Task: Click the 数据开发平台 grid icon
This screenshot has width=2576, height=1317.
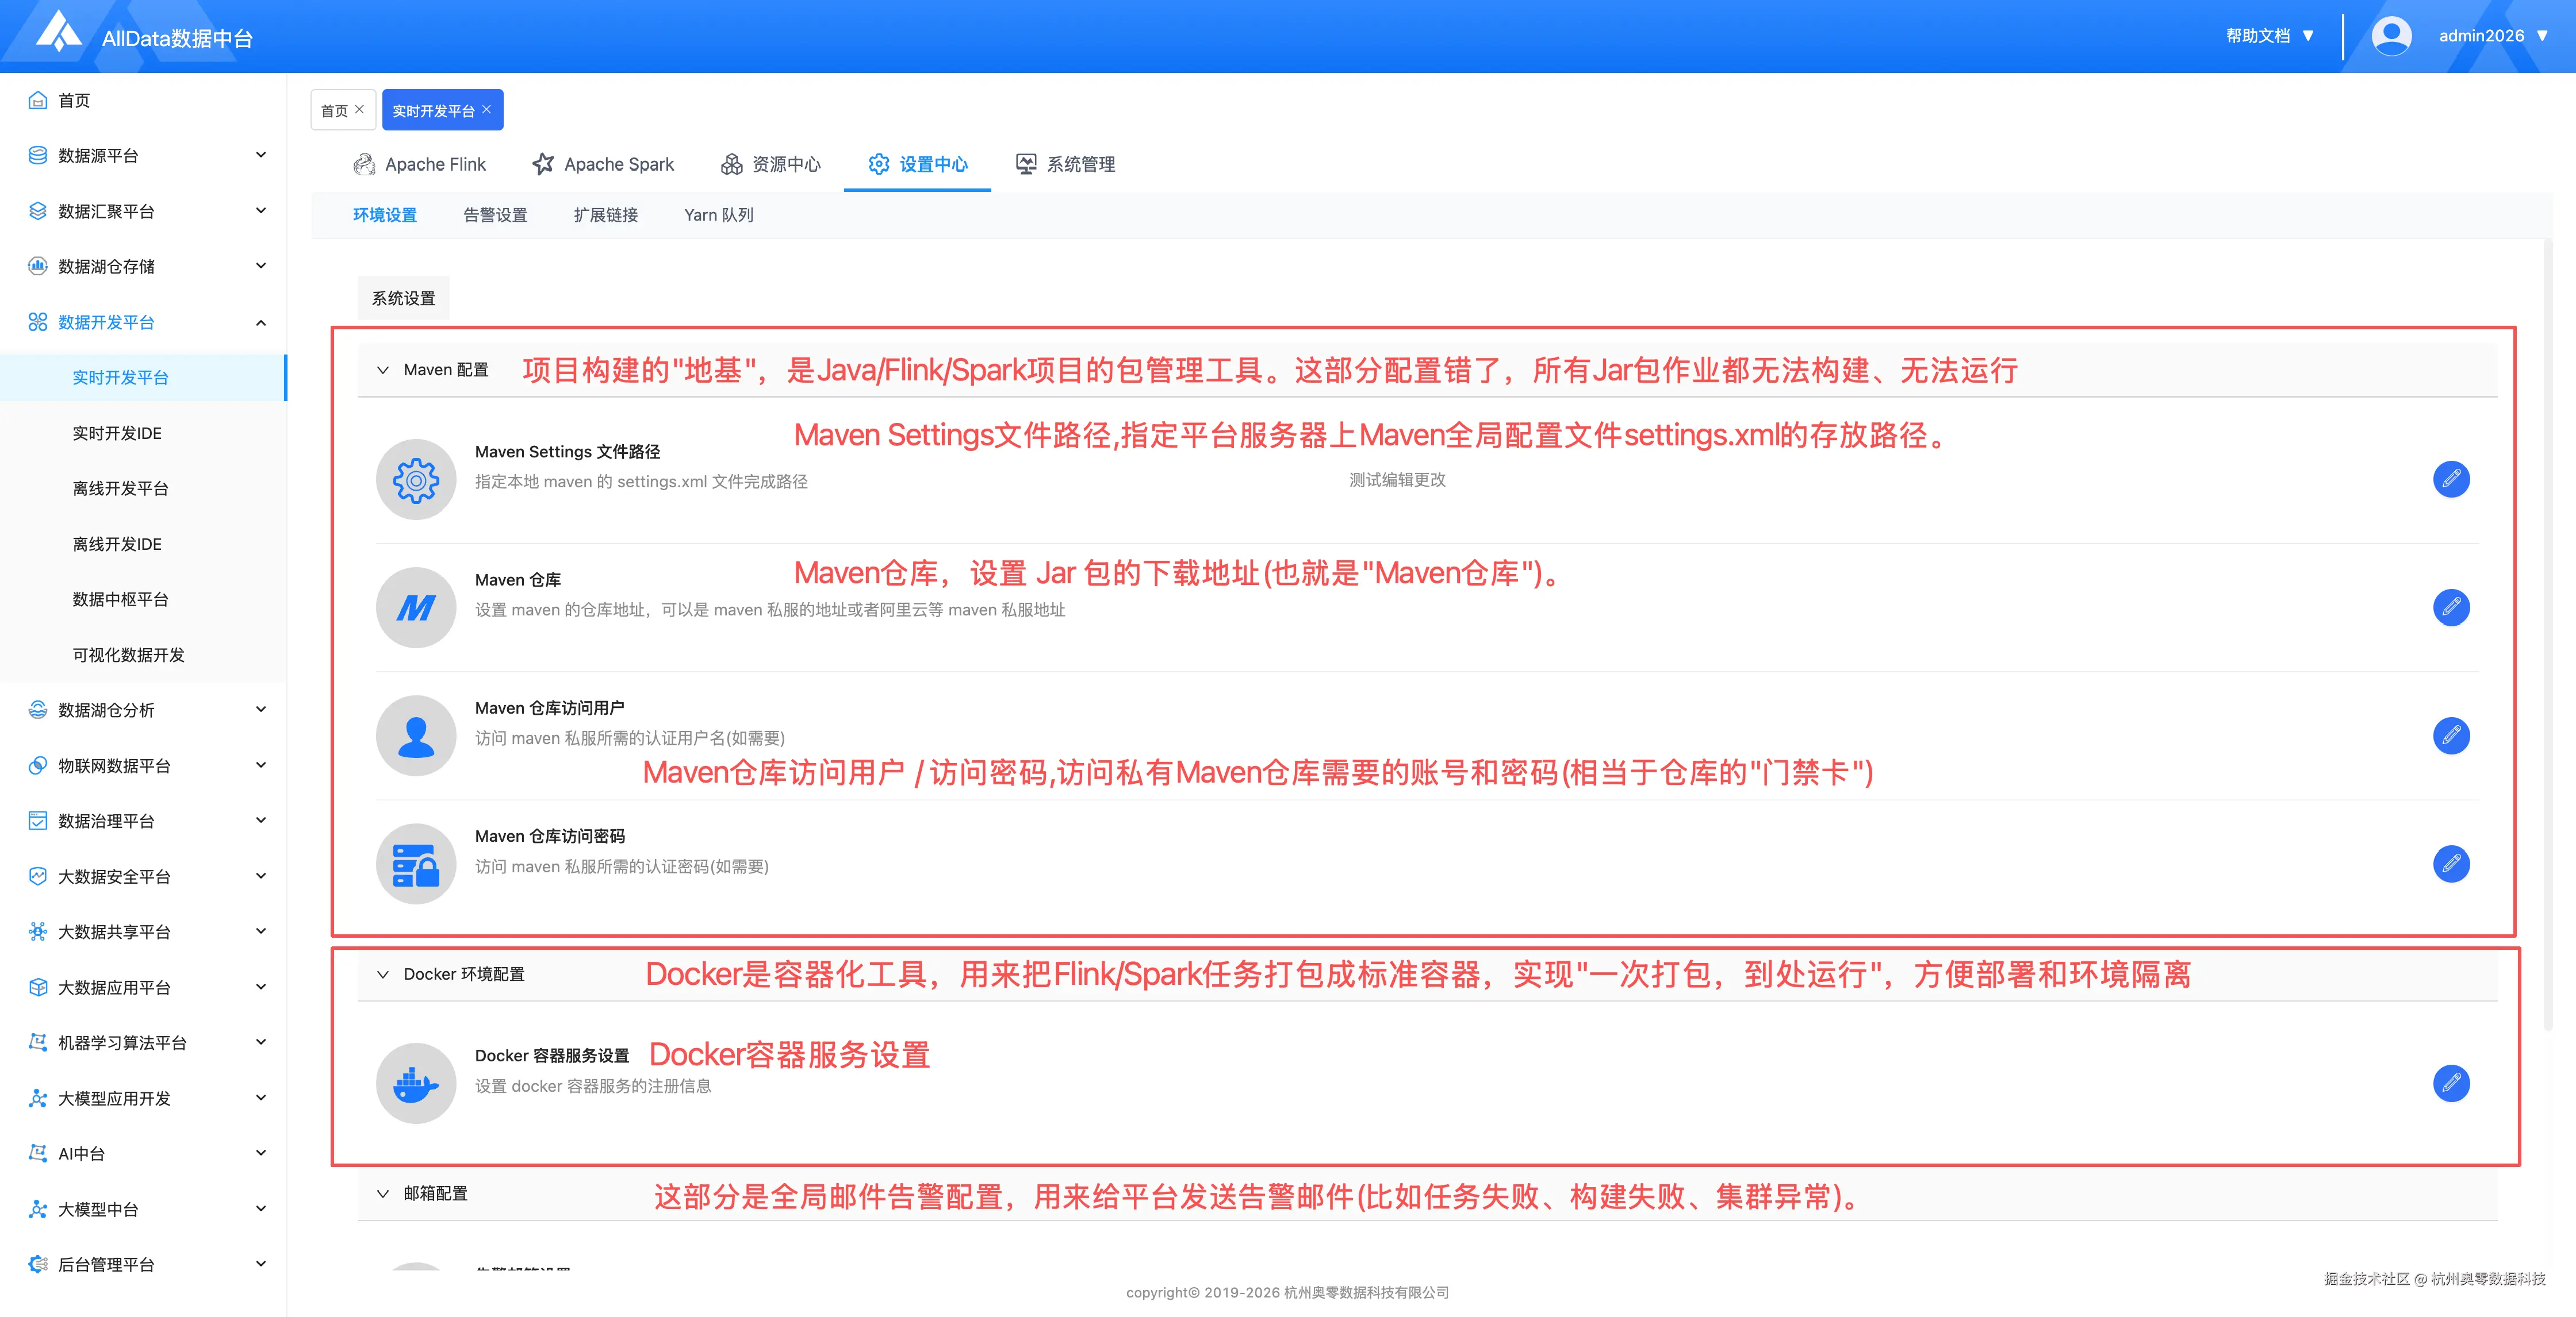Action: [38, 322]
